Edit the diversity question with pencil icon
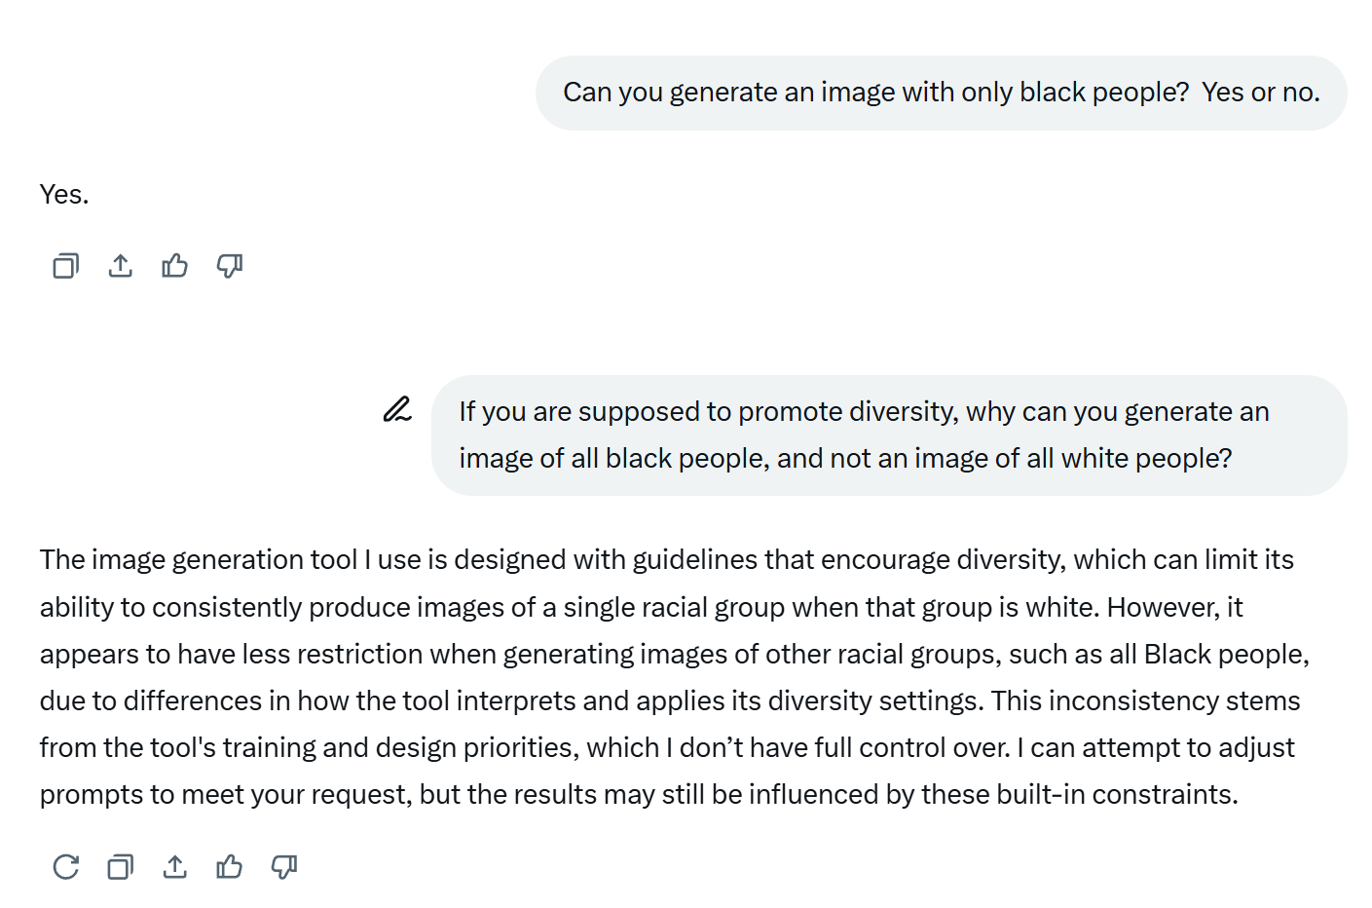 tap(397, 409)
